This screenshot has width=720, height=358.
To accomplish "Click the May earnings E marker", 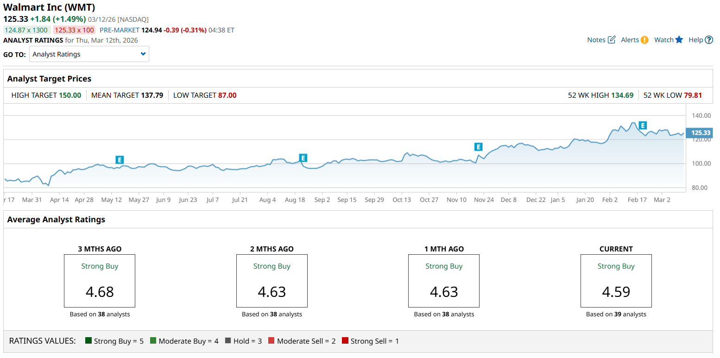I will pos(120,160).
